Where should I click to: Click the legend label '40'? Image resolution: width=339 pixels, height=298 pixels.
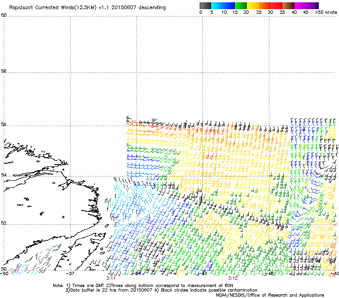294,12
